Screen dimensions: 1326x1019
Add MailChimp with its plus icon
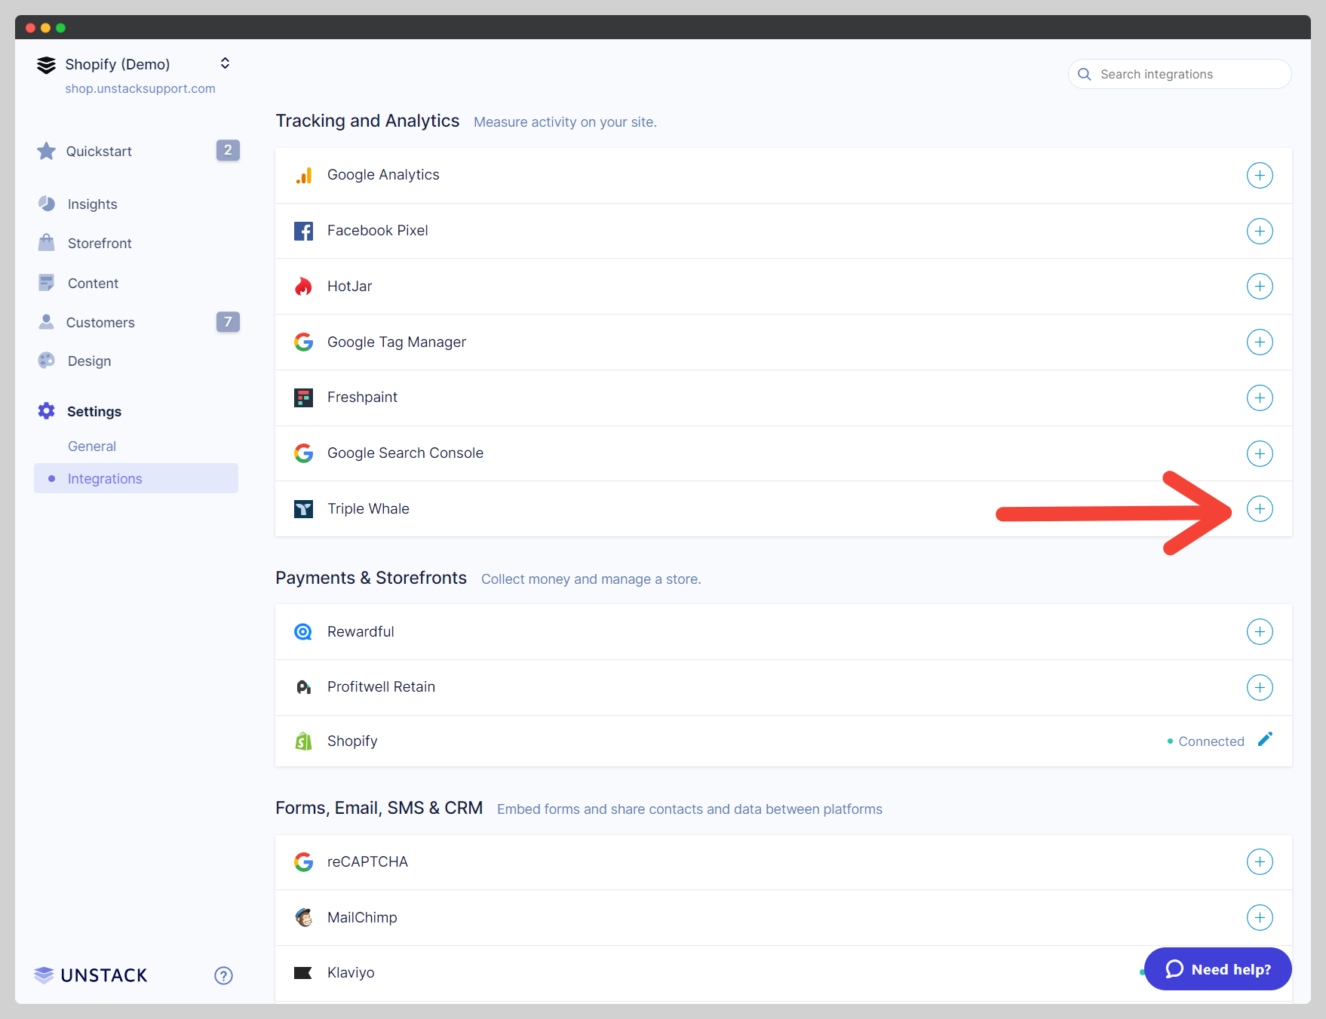[x=1259, y=918]
